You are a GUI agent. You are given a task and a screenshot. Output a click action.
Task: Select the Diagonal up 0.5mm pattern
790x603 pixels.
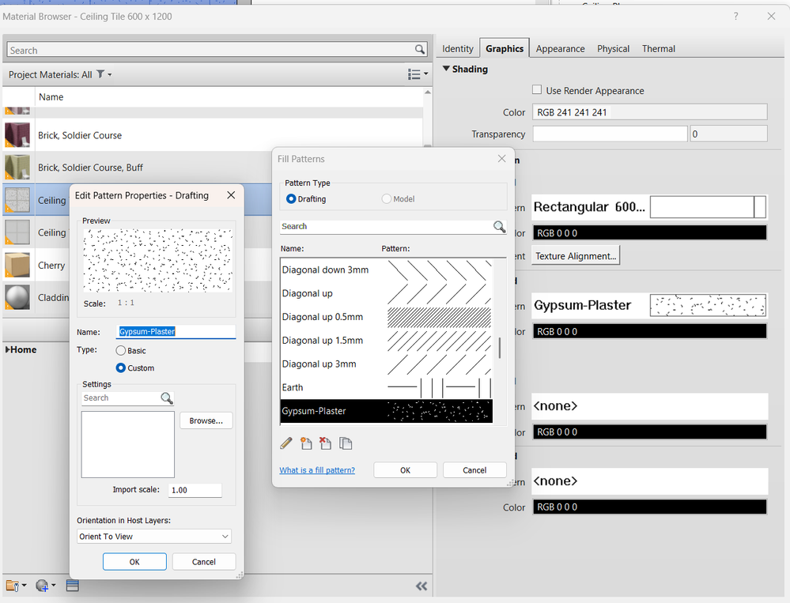(387, 317)
